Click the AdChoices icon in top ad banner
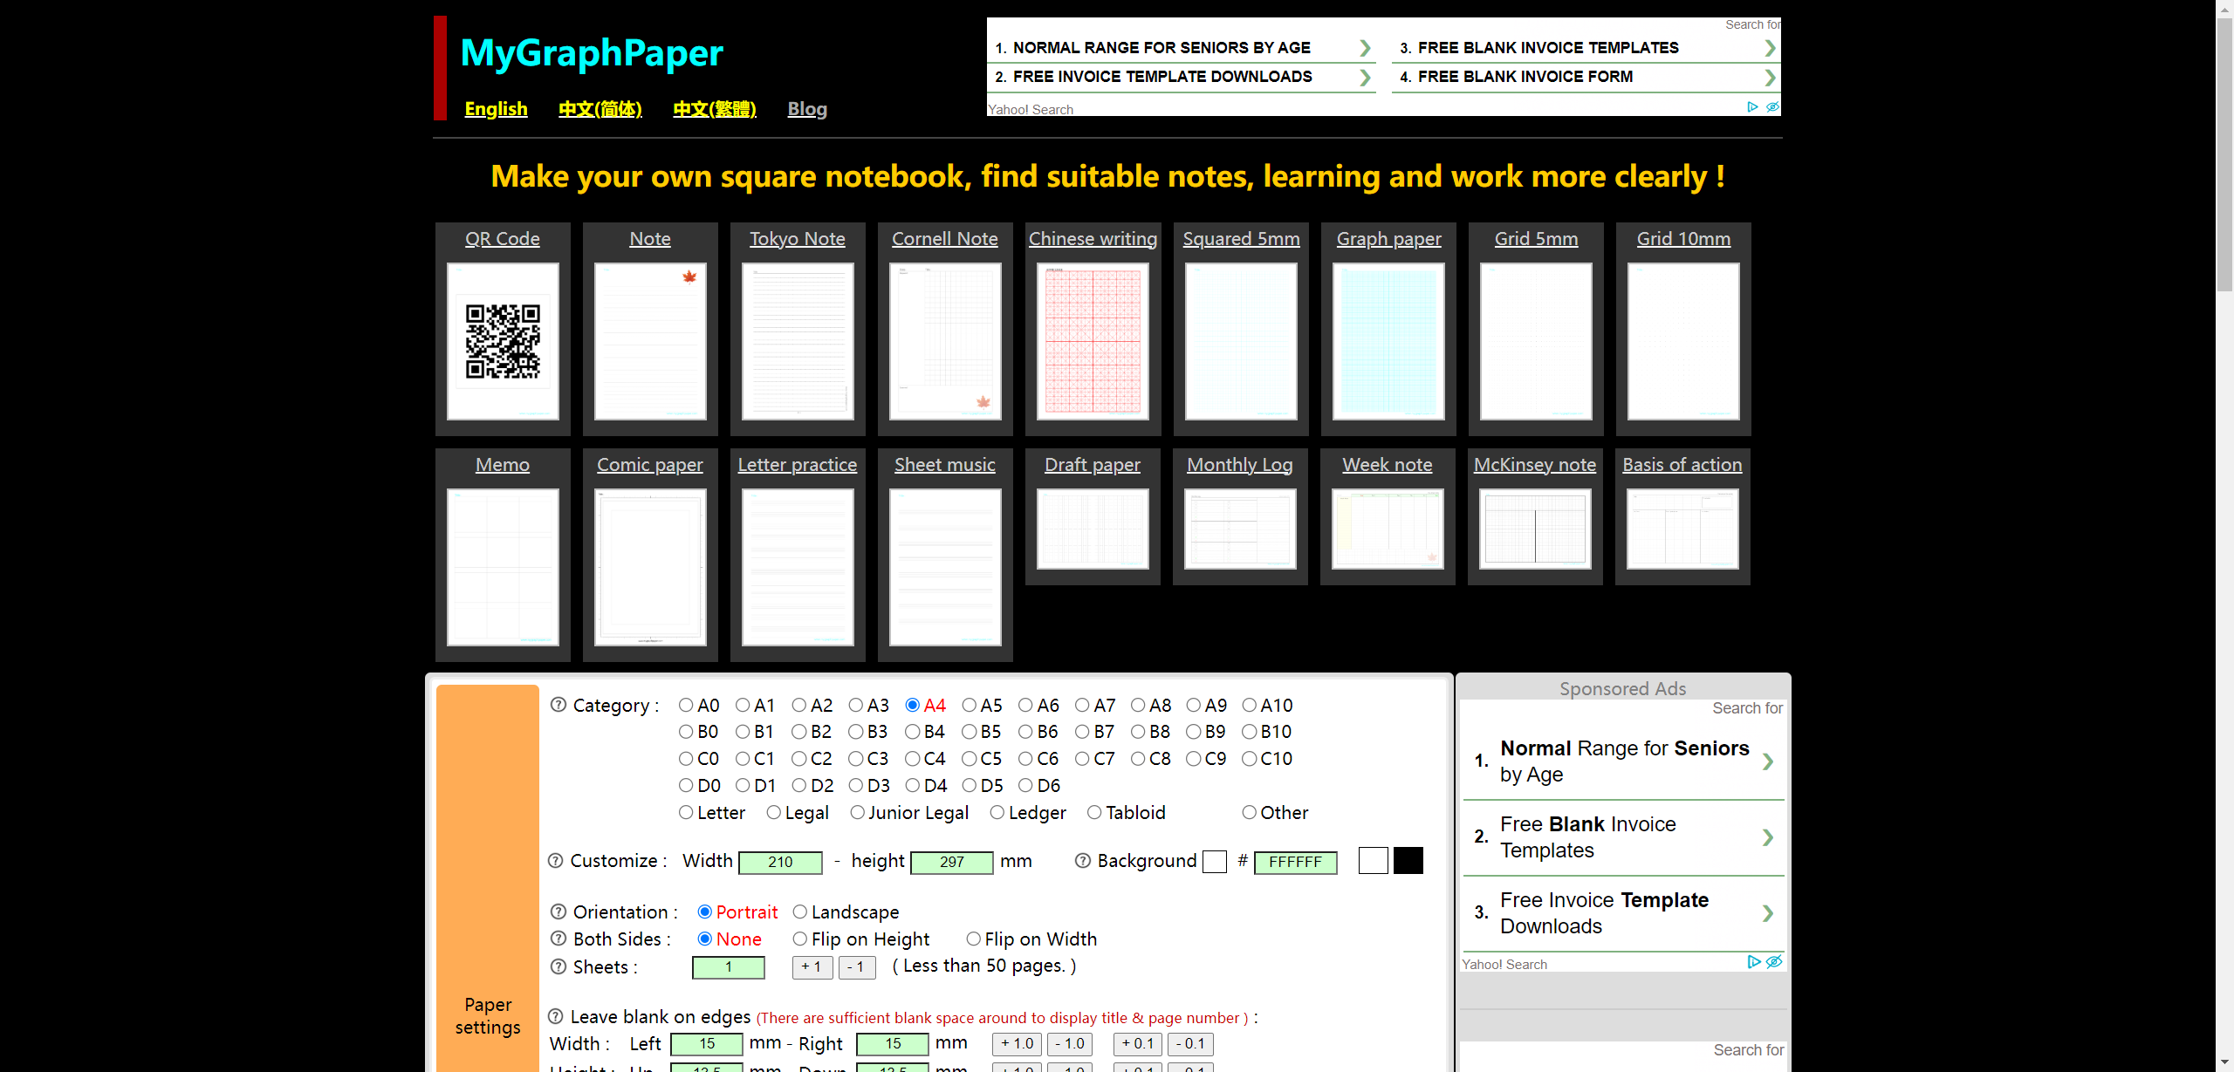This screenshot has height=1072, width=2234. click(x=1752, y=107)
